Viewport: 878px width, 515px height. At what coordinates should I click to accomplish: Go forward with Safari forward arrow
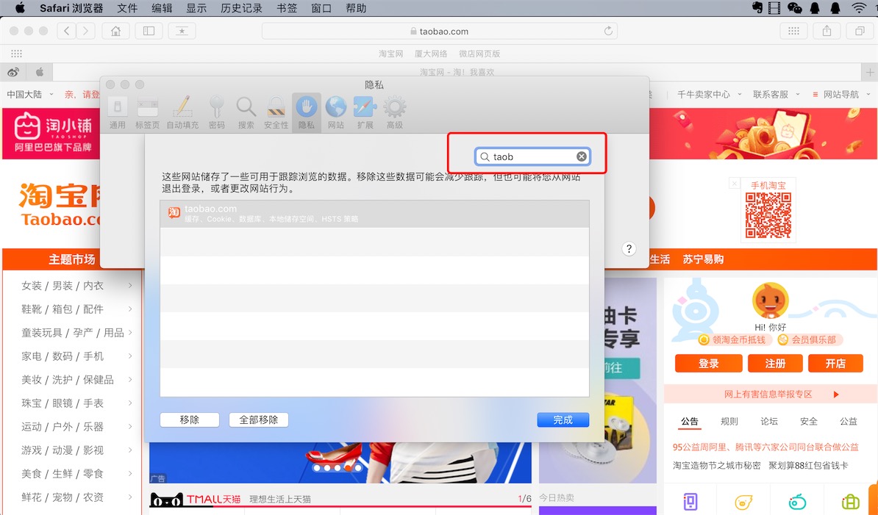click(x=86, y=32)
